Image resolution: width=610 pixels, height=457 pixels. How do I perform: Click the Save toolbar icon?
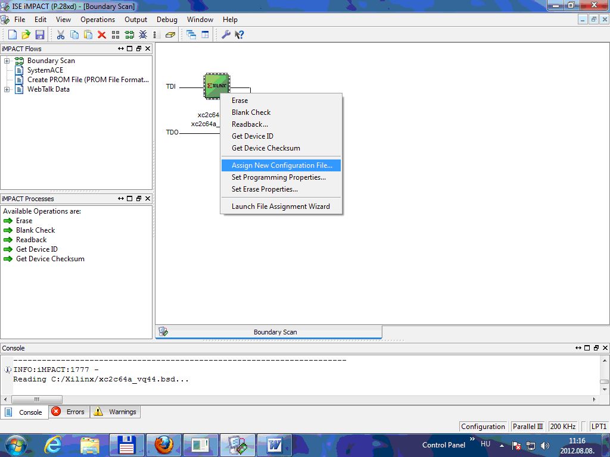tap(40, 35)
